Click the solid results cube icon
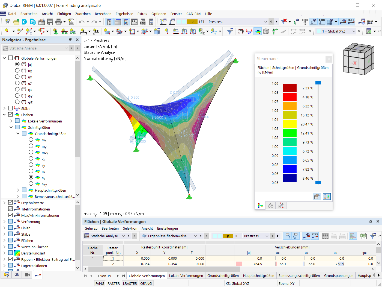This screenshot has width=382, height=287. coord(266,31)
